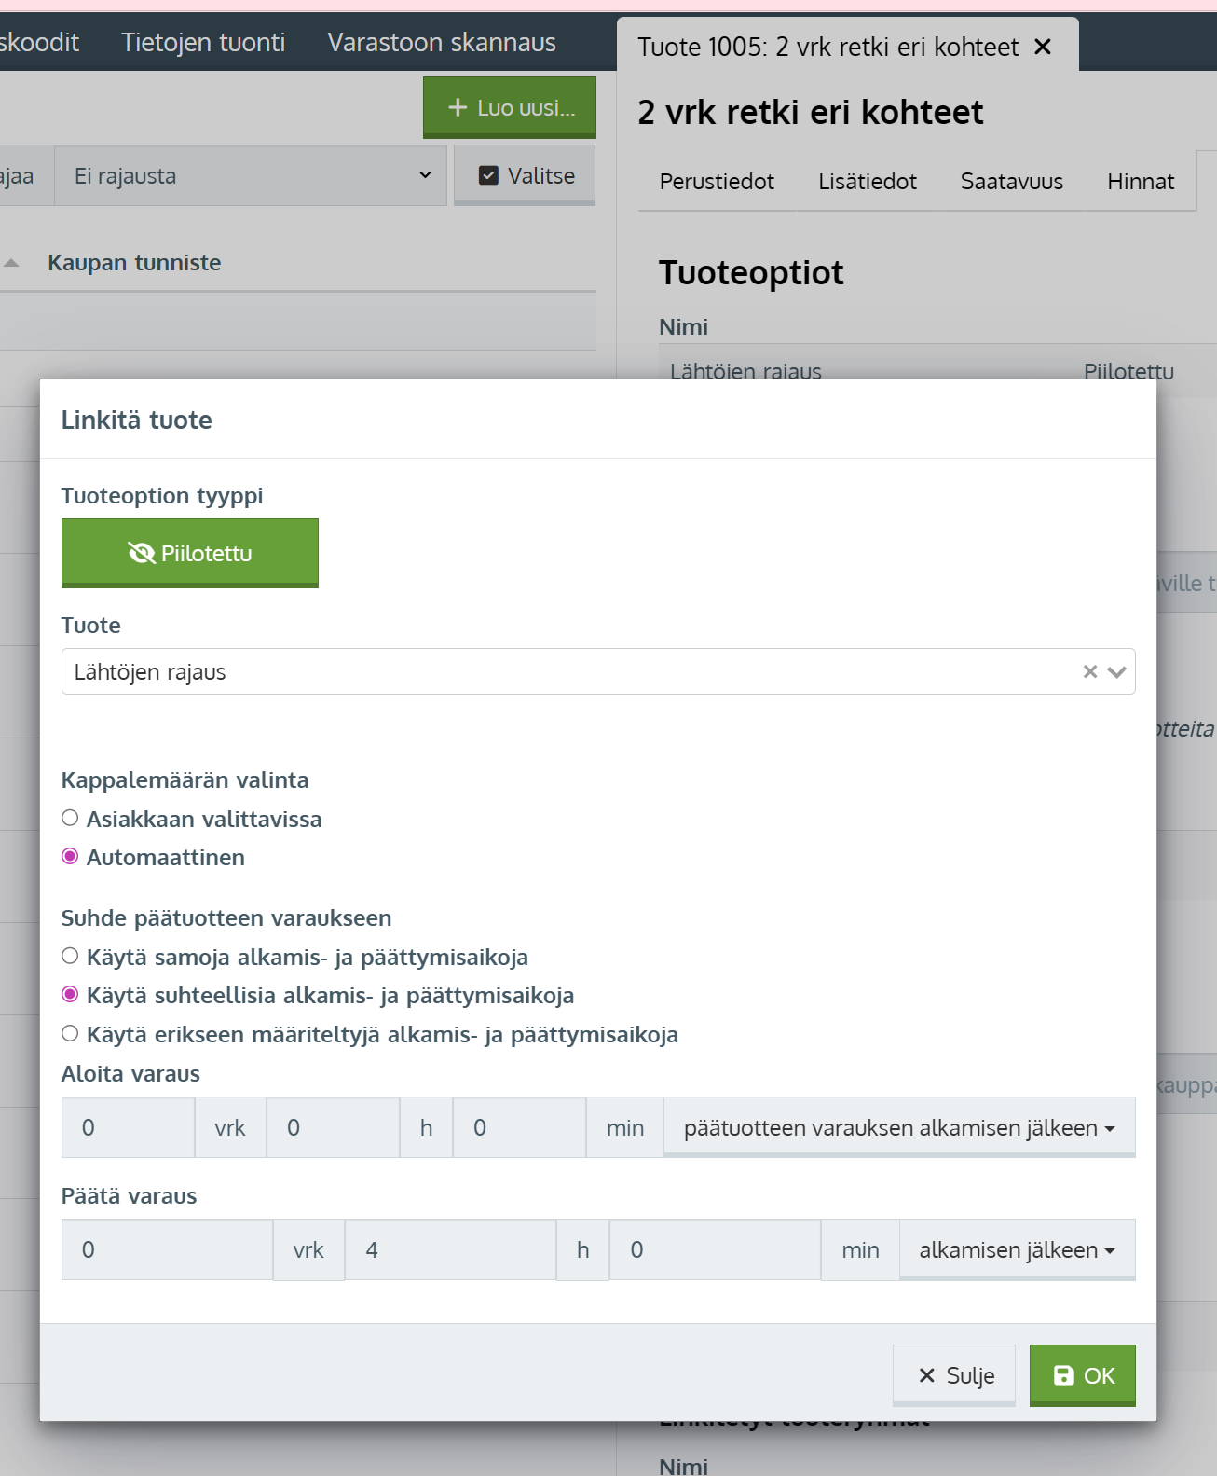The width and height of the screenshot is (1217, 1476).
Task: Sort by Kaupan tunniste column
Action: point(134,263)
